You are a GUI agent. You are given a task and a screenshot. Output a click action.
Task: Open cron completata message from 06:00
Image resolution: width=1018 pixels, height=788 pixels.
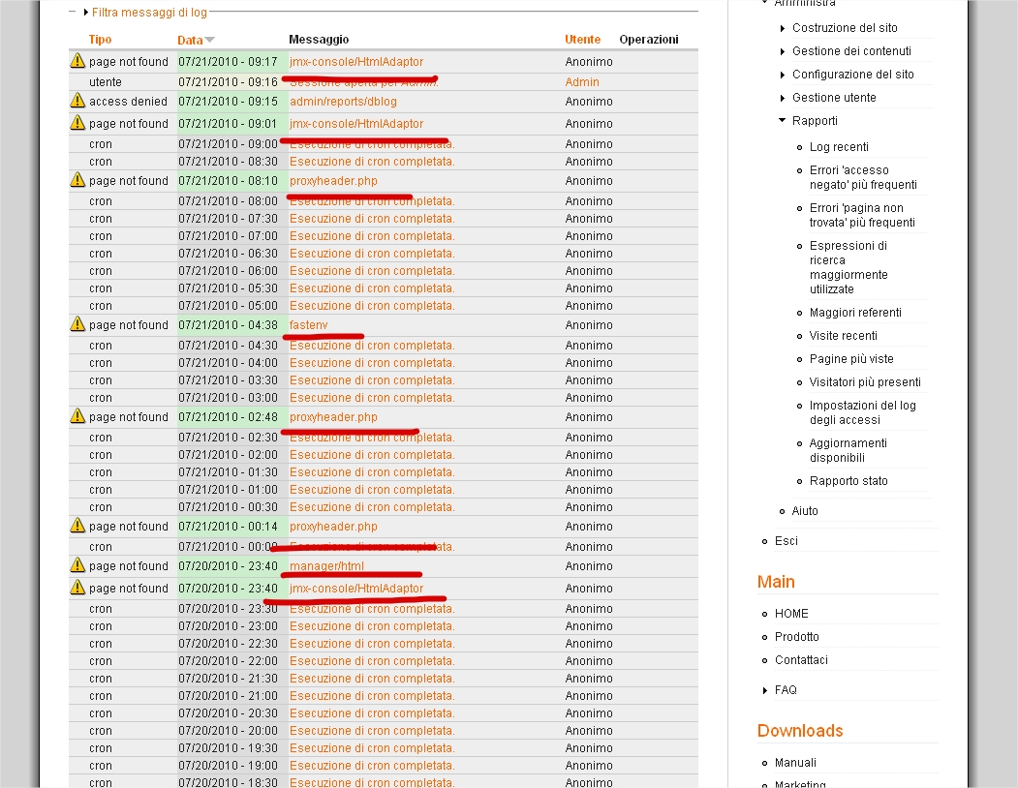[372, 271]
